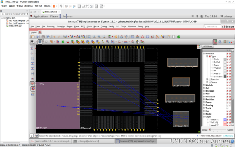
Task: Click the Amoeba view icon
Action: tap(220, 42)
